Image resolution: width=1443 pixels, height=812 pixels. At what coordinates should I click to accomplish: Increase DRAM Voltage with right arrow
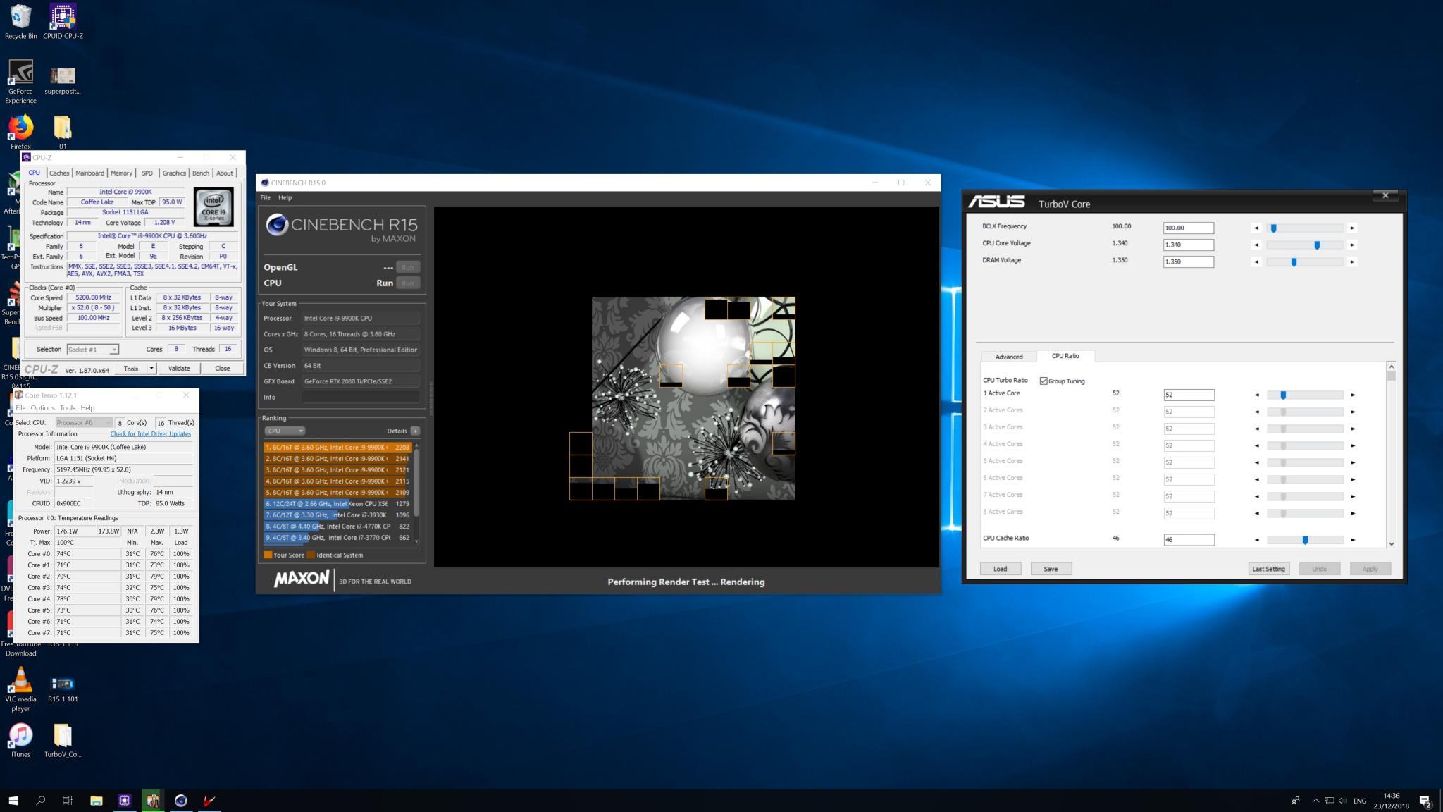[x=1352, y=262]
